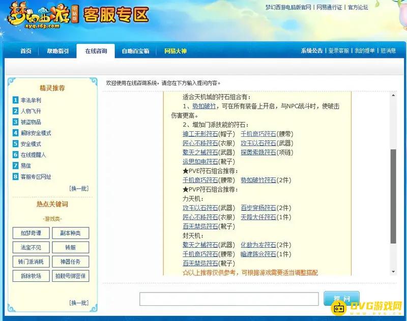
Task: Open recommended topic 非法牟利
Action: pos(31,100)
